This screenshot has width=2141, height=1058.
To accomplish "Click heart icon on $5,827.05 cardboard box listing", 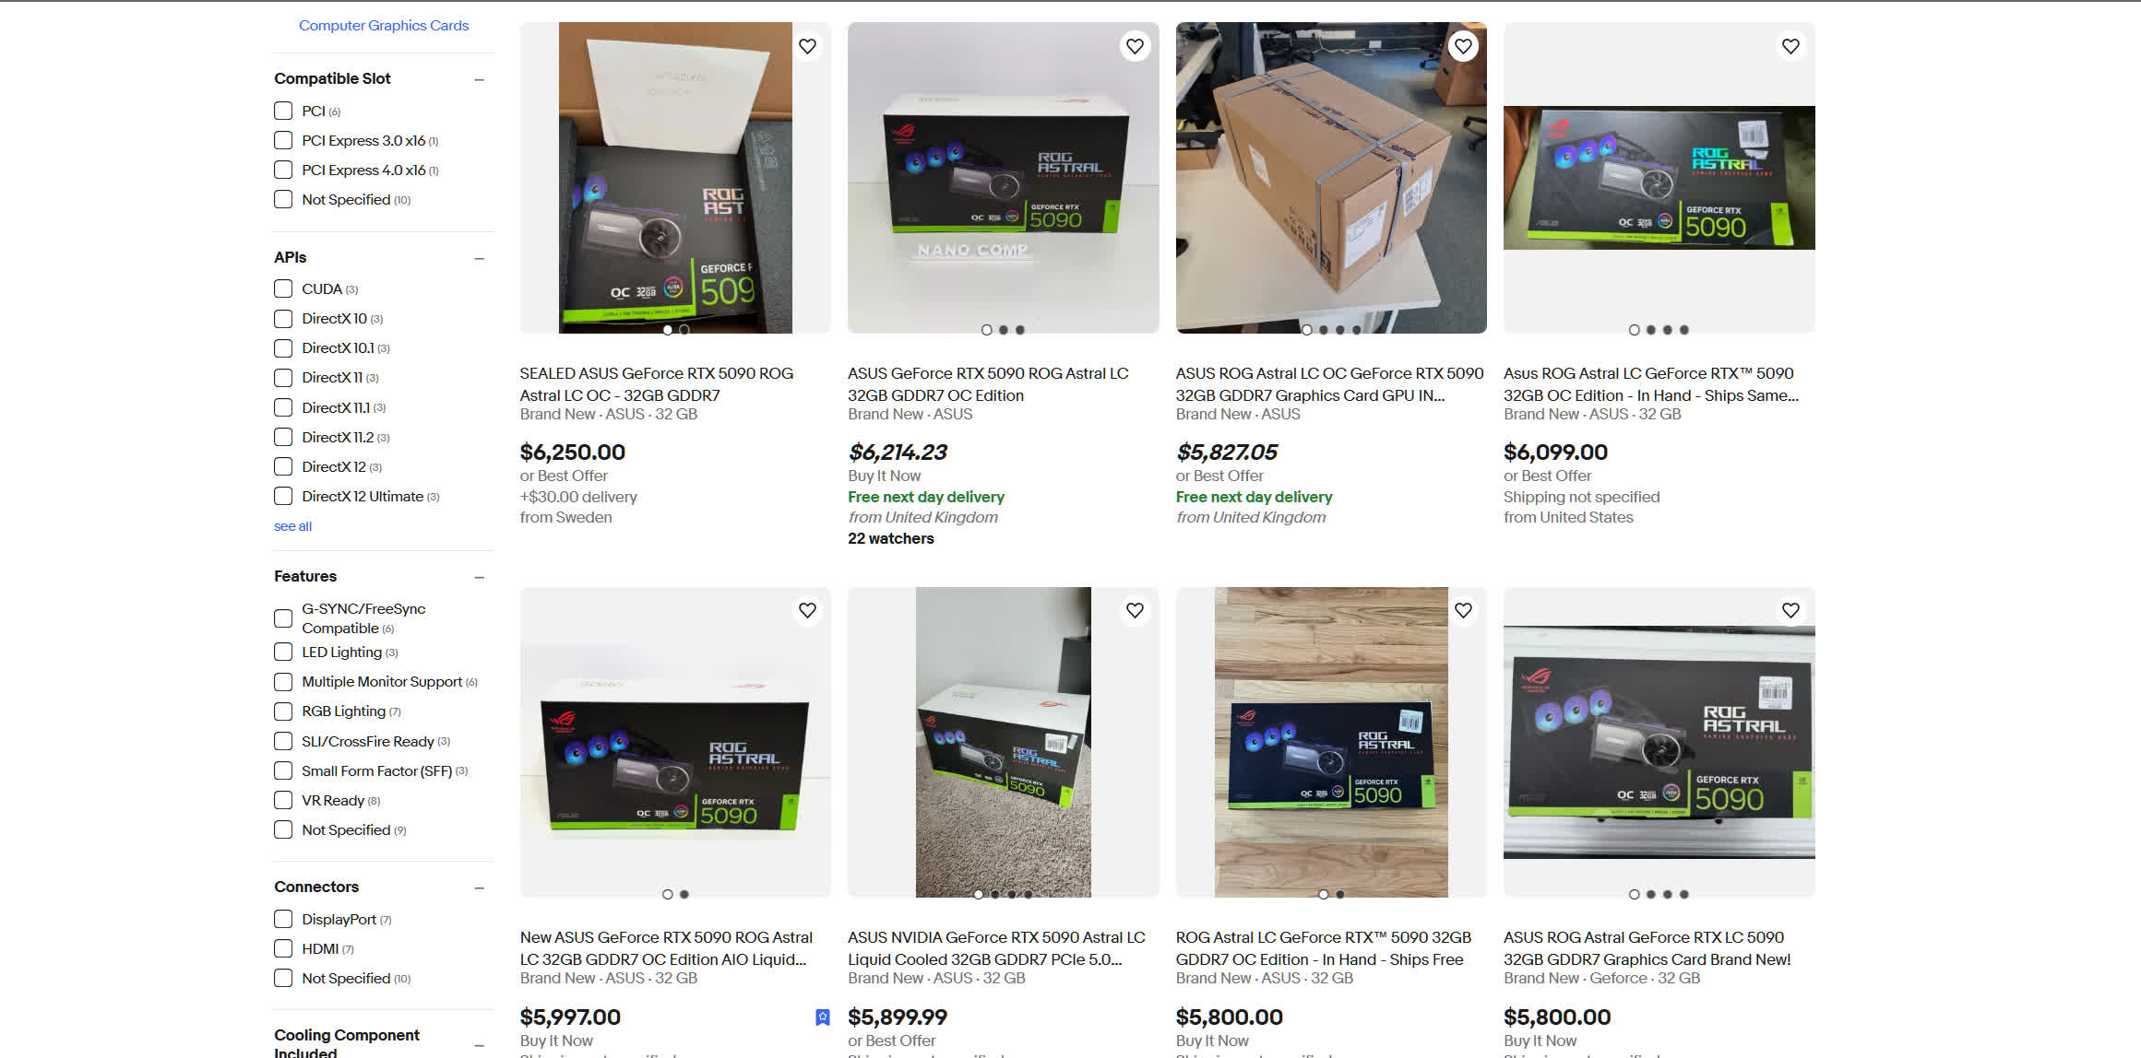I will pyautogui.click(x=1463, y=46).
